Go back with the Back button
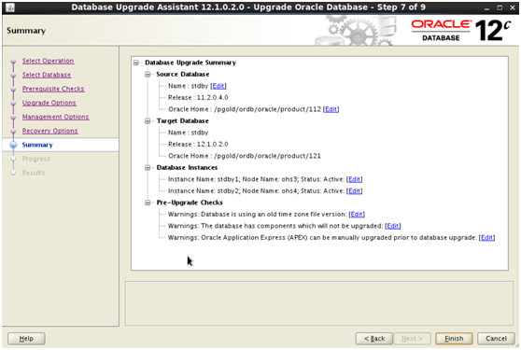This screenshot has width=521, height=350. (374, 339)
